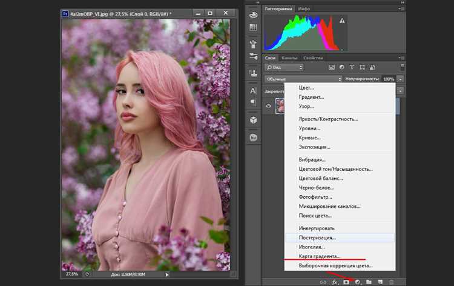Add a layer mask icon

(346, 282)
